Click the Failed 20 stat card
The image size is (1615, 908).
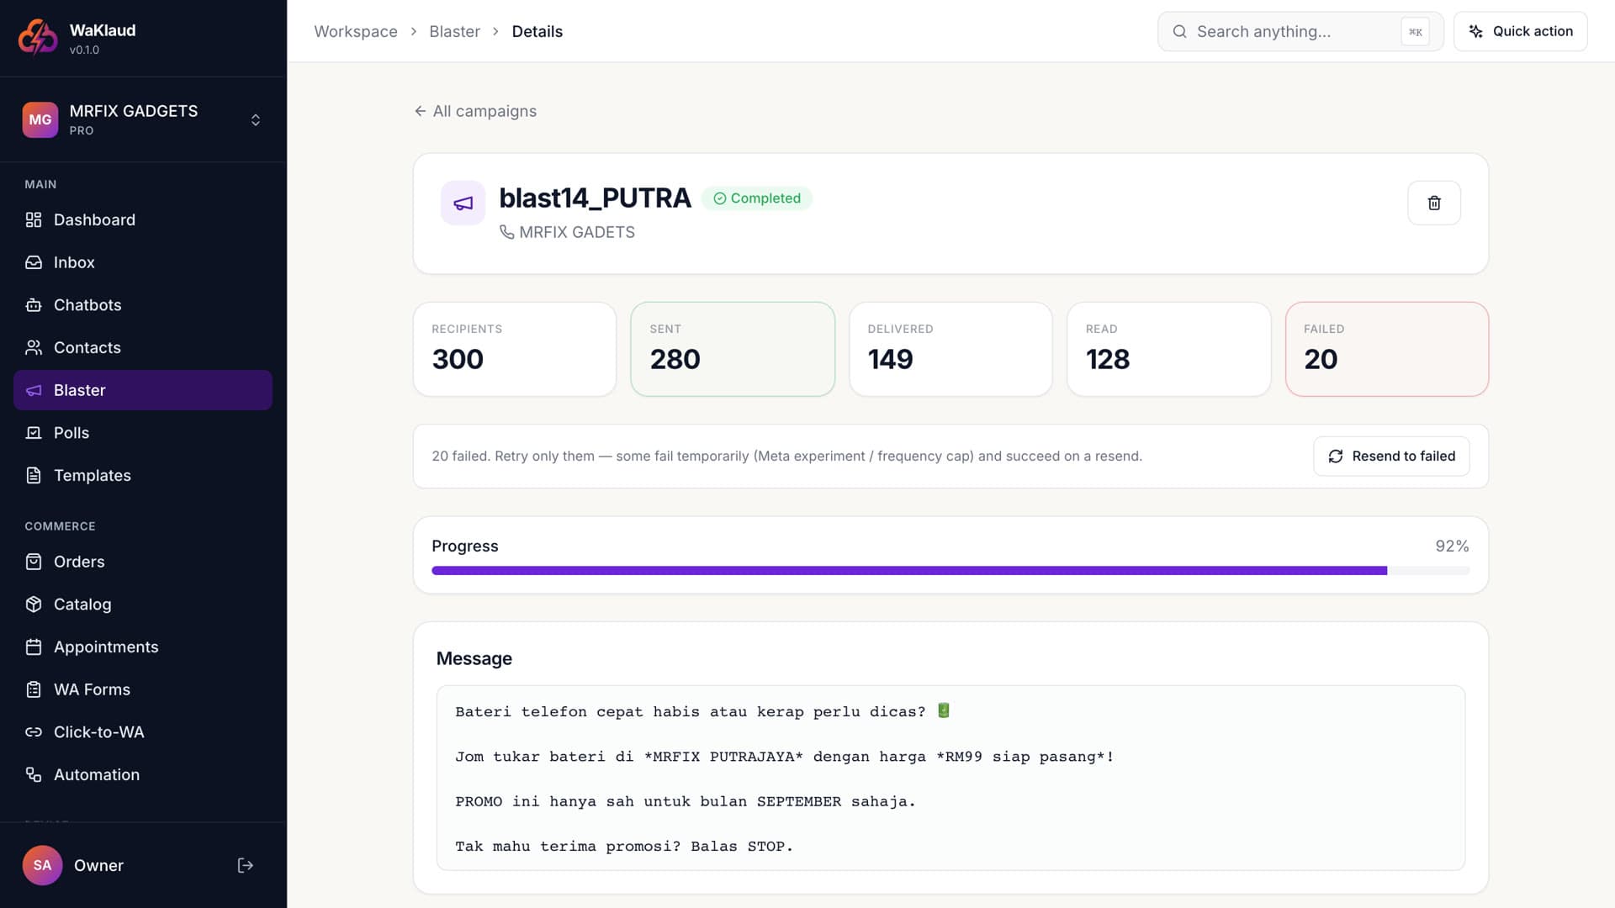pyautogui.click(x=1387, y=349)
